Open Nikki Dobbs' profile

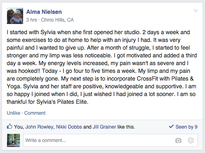(69, 127)
